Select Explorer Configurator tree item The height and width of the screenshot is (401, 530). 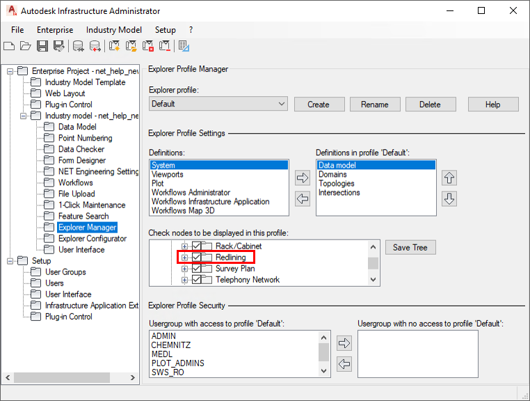[93, 239]
